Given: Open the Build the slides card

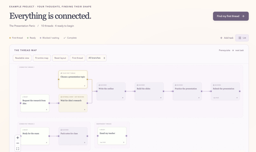Looking at the screenshot, I should tap(149, 91).
